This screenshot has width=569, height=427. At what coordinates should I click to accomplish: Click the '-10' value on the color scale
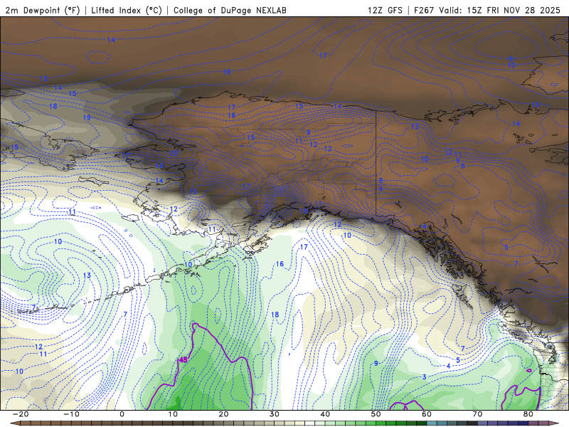point(71,414)
